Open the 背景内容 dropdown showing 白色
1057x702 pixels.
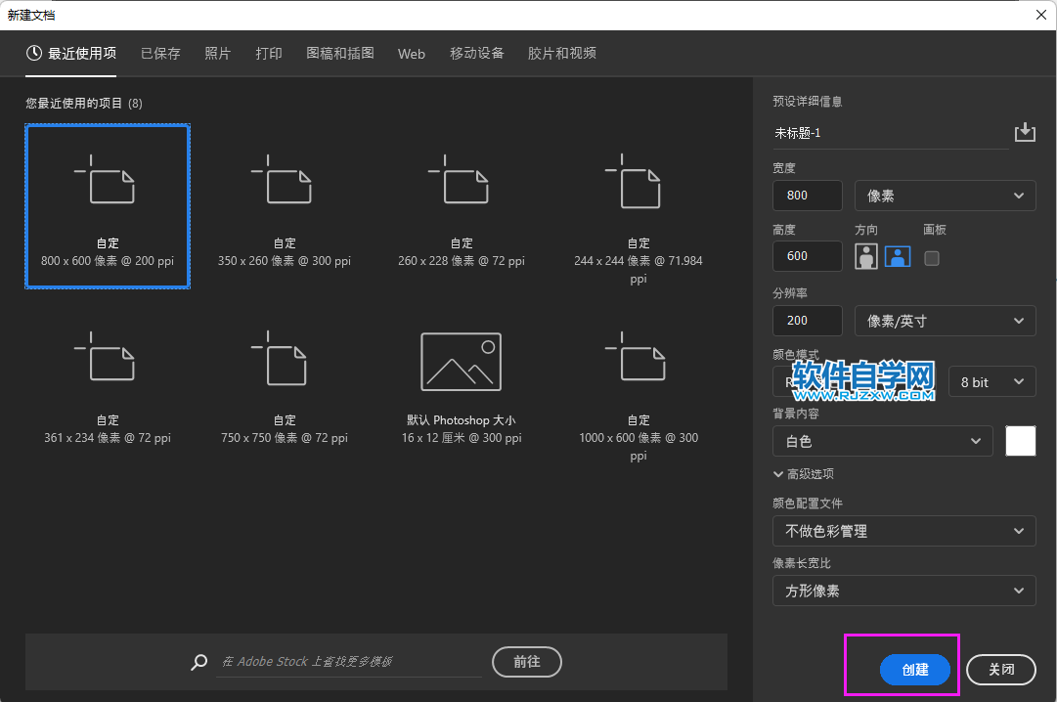pyautogui.click(x=882, y=441)
